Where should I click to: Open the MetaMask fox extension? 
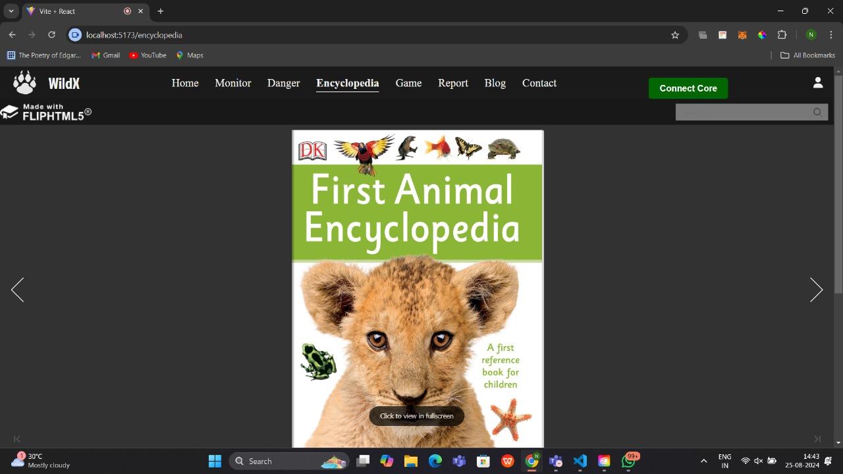coord(742,35)
